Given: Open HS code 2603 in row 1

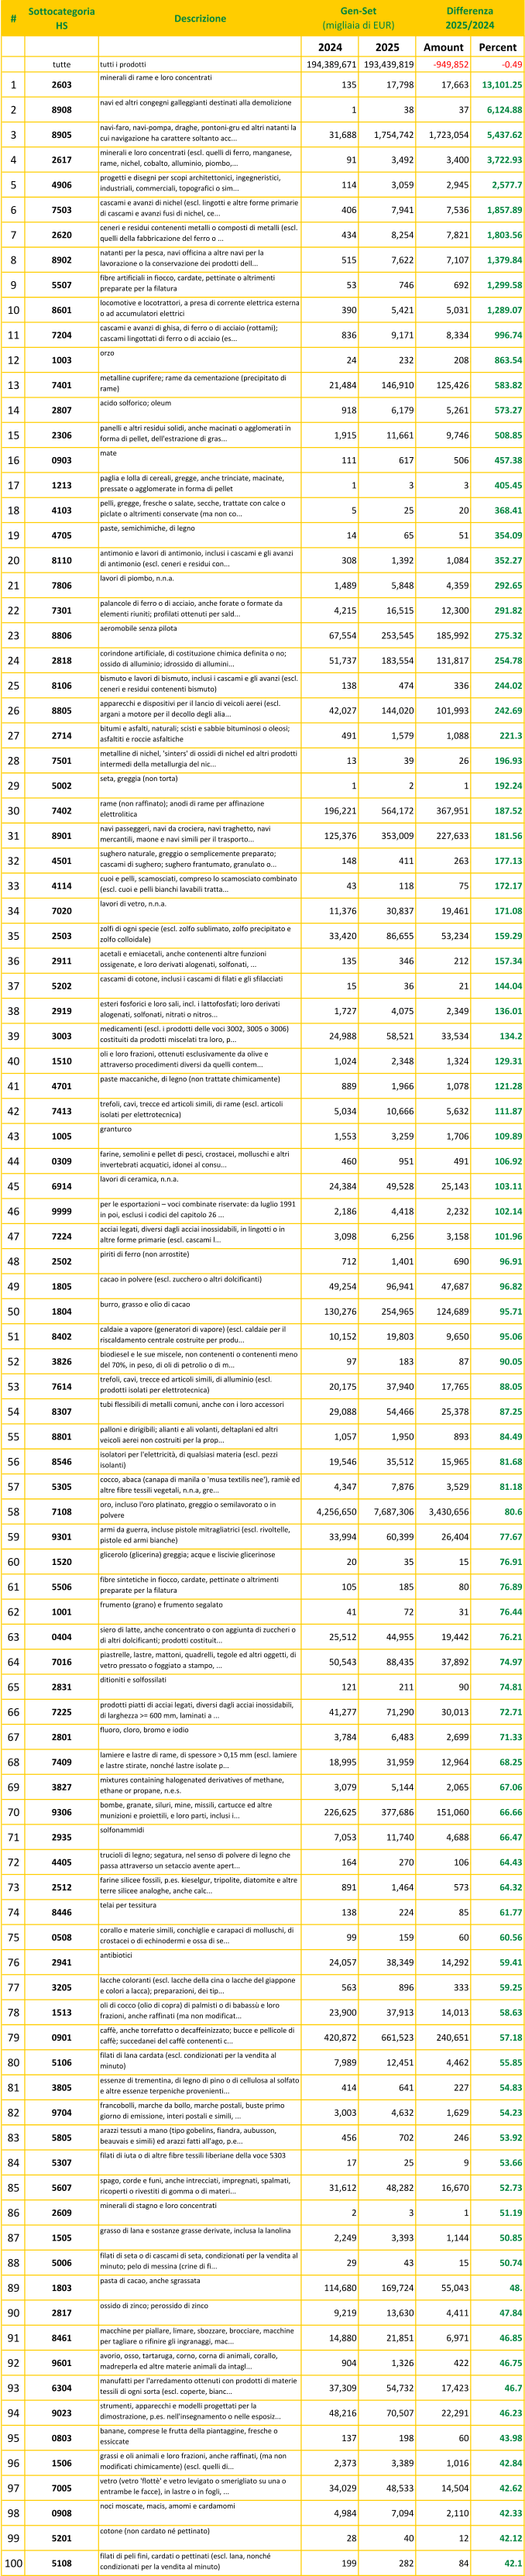Looking at the screenshot, I should [61, 85].
